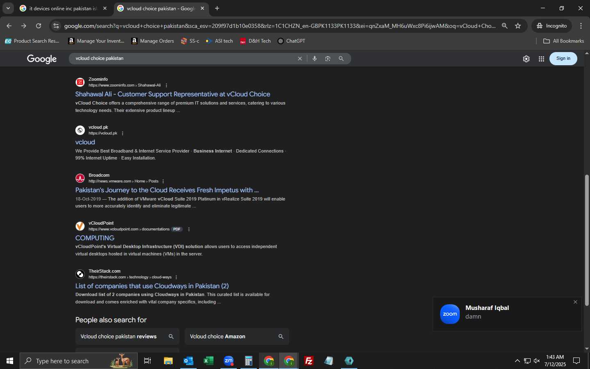
Task: Open SS-c bookmark
Action: [190, 41]
